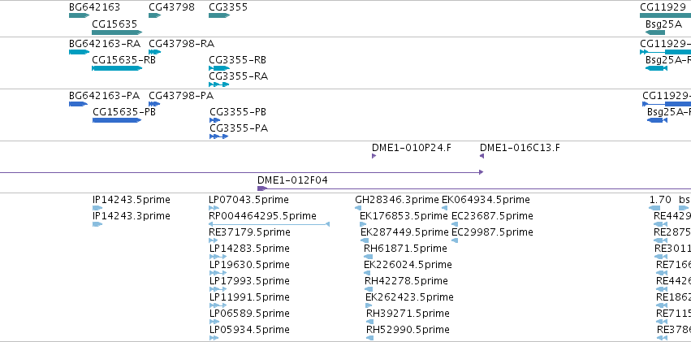Click the purple arrowhead under DME1-016C13.F

(x=482, y=156)
